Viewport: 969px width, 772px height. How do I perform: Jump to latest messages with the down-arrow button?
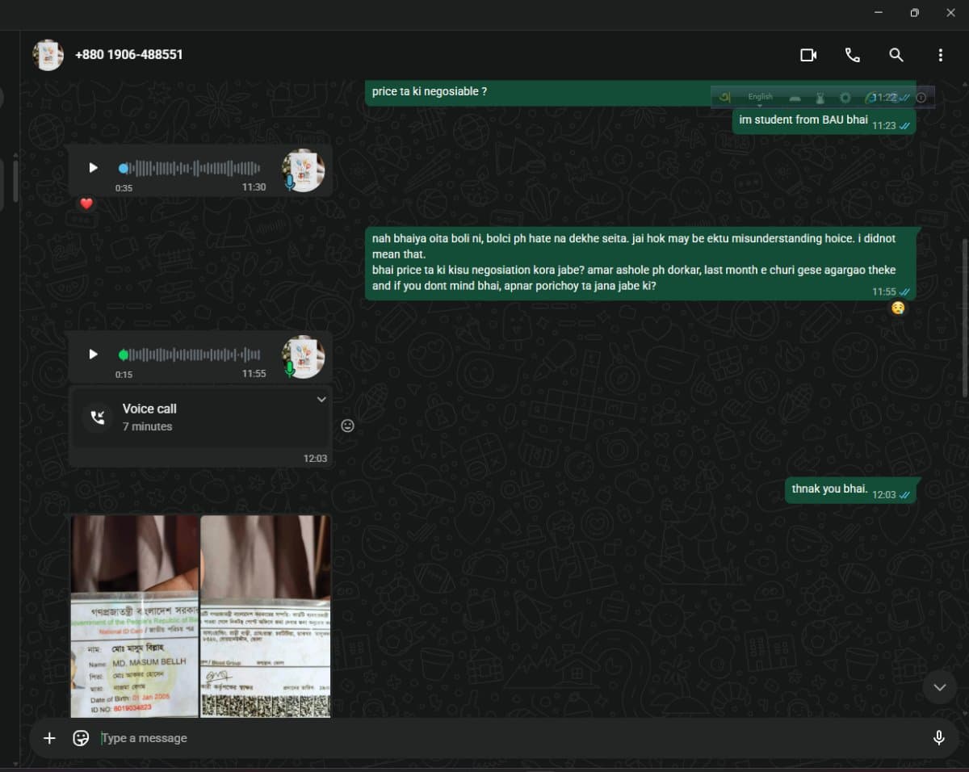tap(939, 687)
